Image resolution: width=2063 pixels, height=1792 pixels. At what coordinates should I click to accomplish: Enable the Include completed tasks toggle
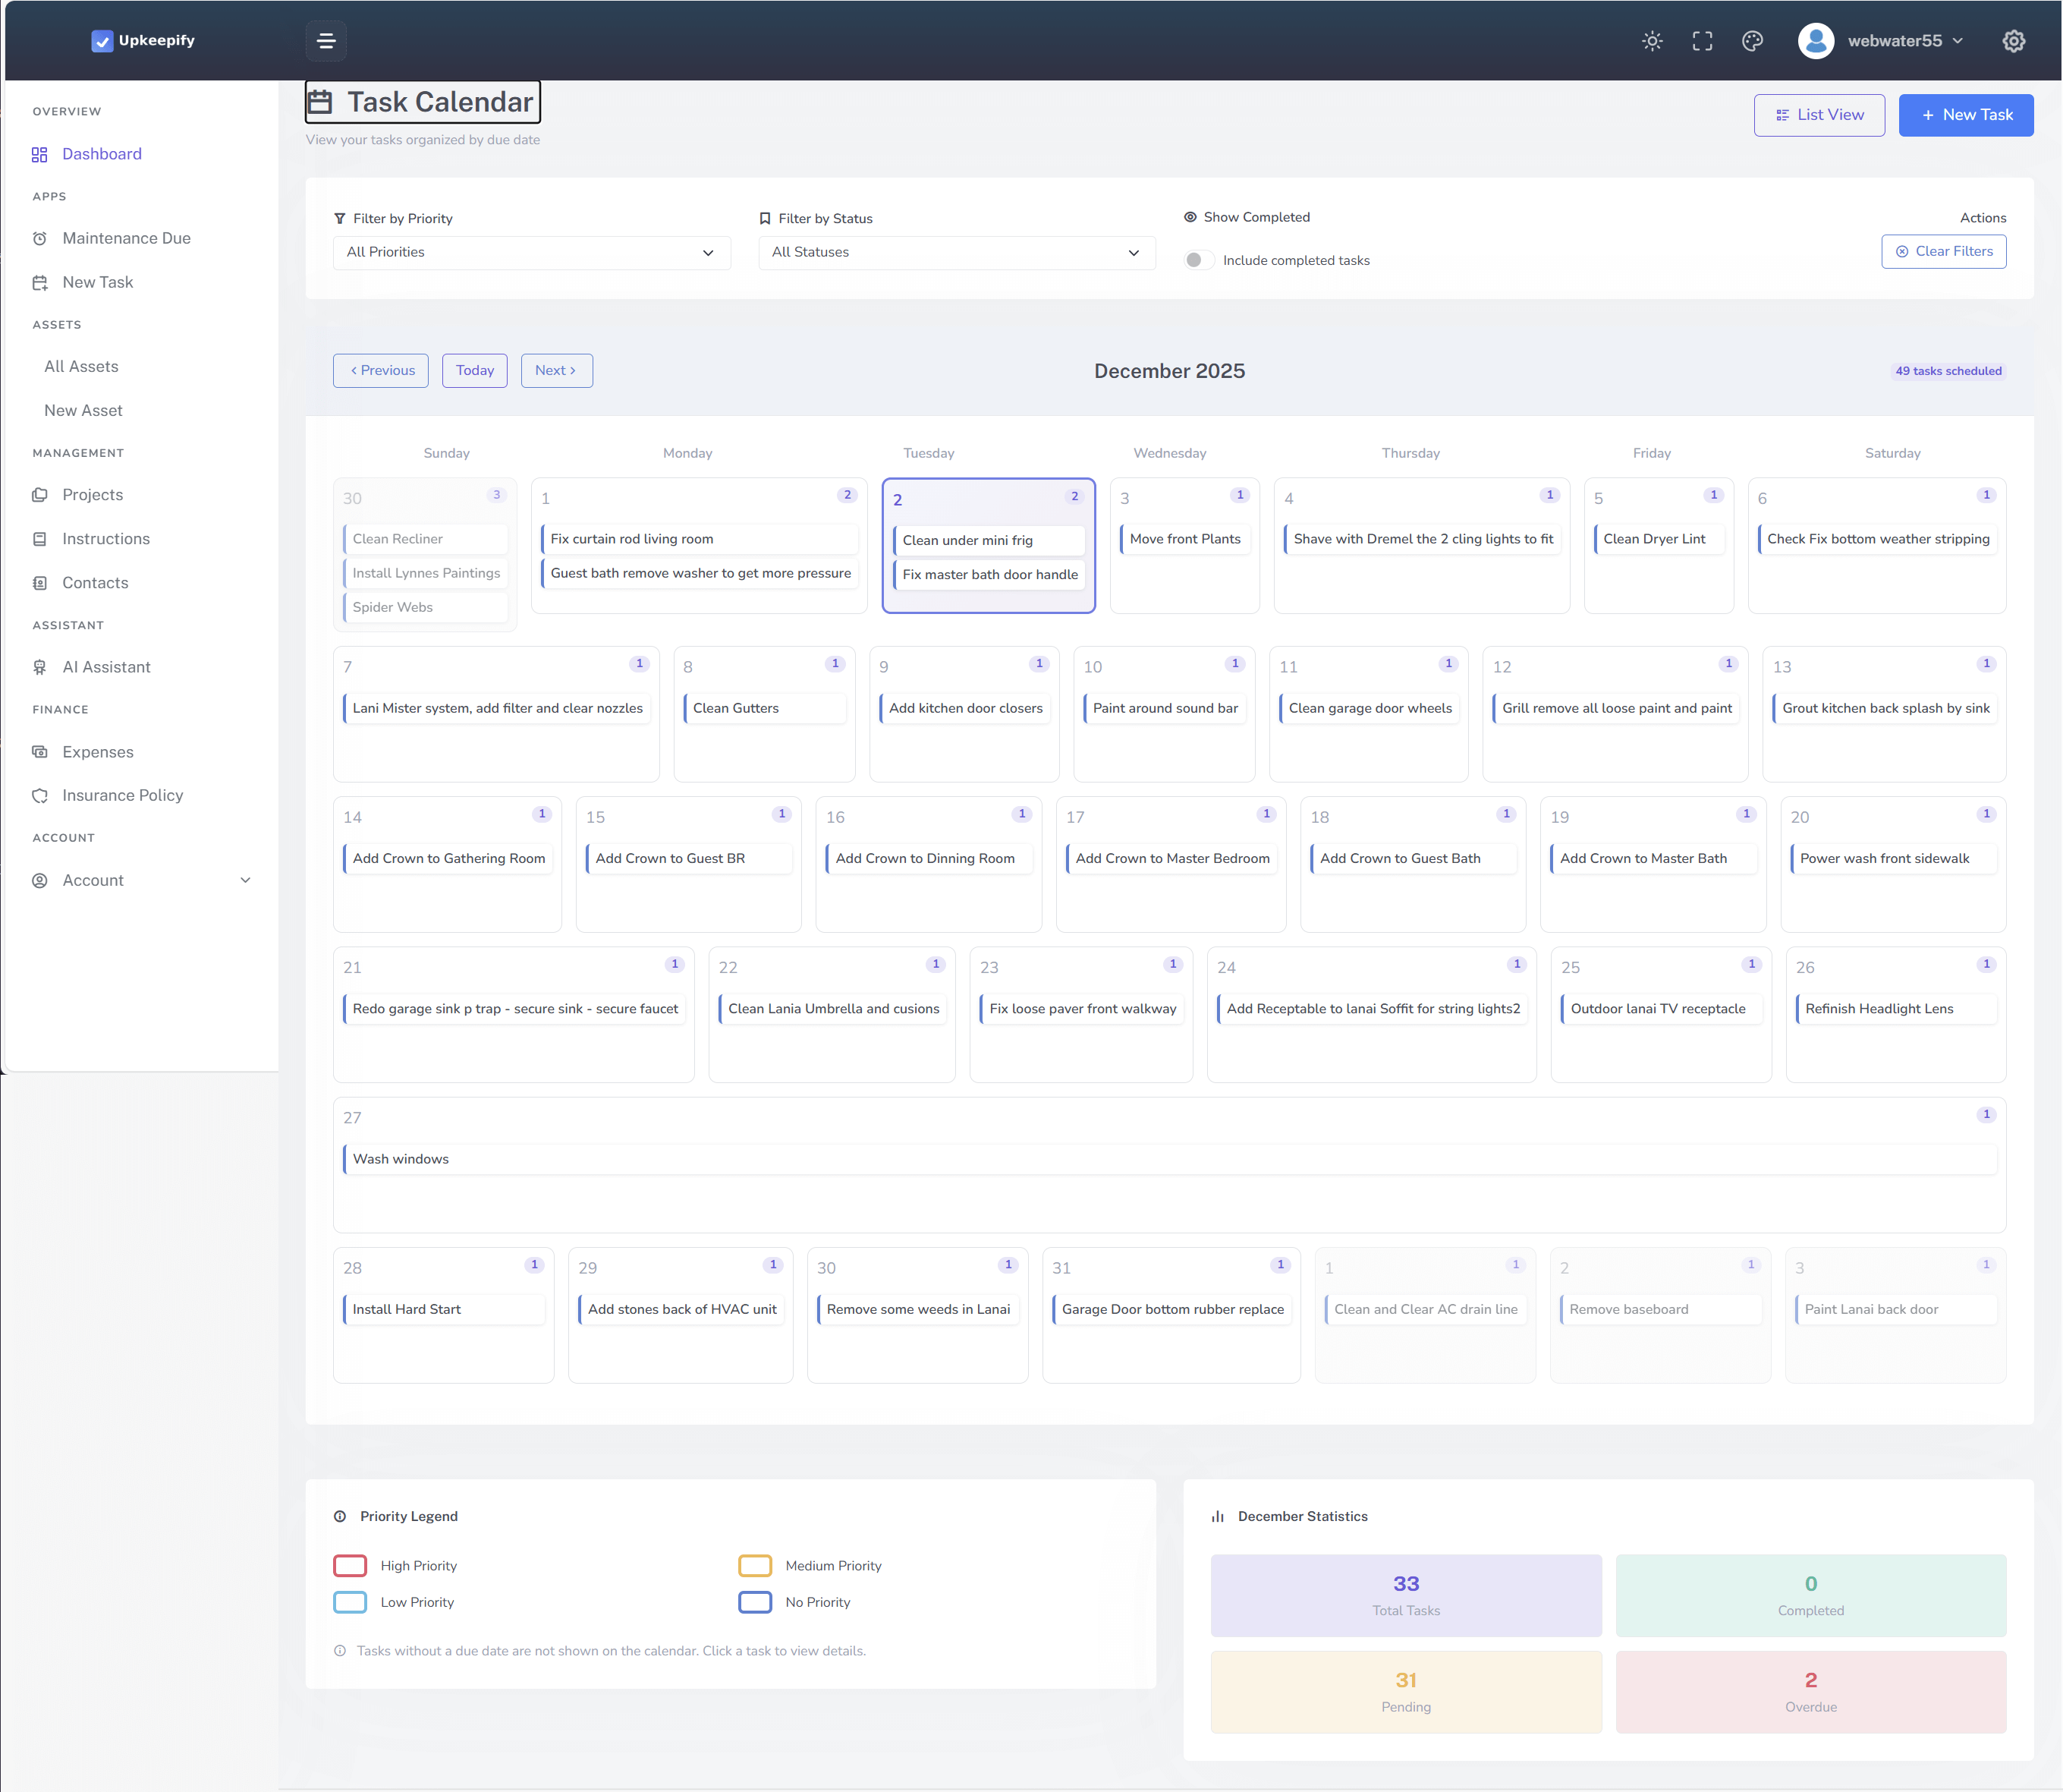pos(1200,260)
